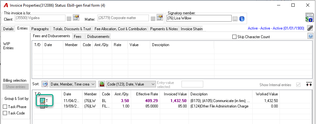Open Fee Allocation, Cost & Contribution tab
317x124 pixels.
120,29
